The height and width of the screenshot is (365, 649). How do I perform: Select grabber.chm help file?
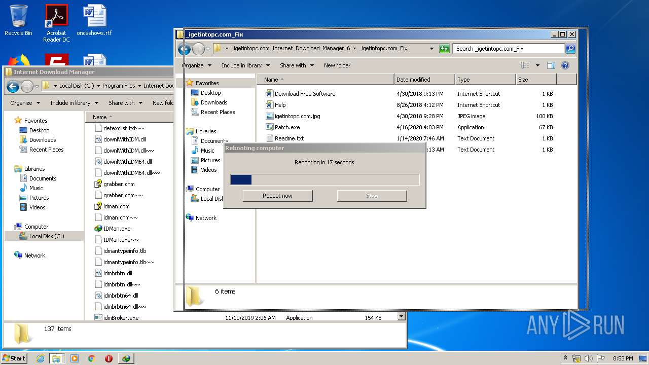point(115,184)
